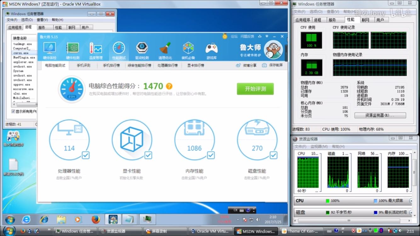Viewport: 420px width, 236px height.
Task: Select explorer.exe process in guest Task Manager
Action: [23, 62]
